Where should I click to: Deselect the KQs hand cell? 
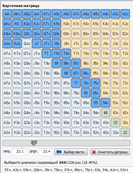click(x=27, y=24)
